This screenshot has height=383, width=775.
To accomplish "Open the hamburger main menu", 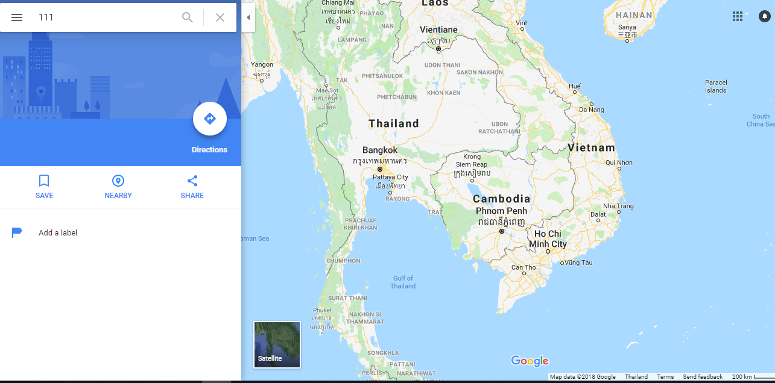I will [x=17, y=17].
